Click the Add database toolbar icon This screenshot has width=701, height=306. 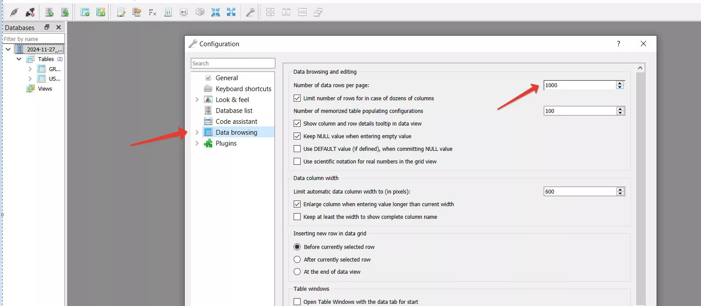(x=49, y=12)
